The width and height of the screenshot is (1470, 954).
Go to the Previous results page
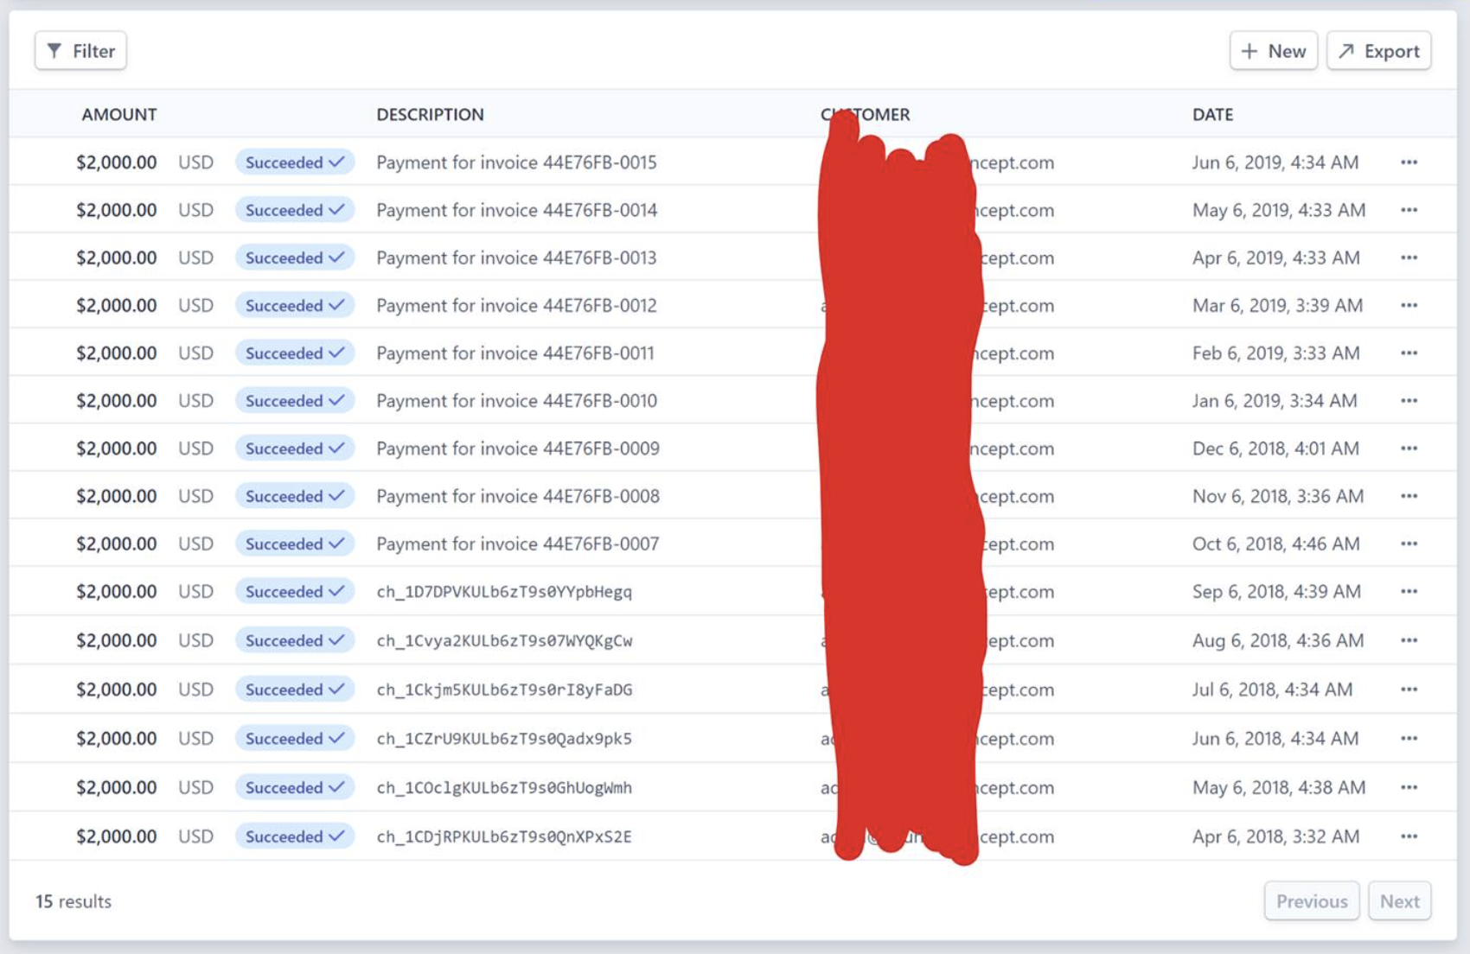(1311, 901)
